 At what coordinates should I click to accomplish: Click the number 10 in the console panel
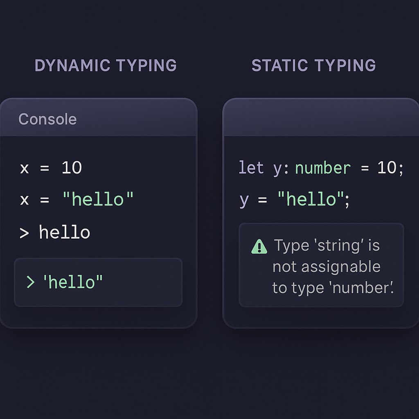(x=72, y=168)
